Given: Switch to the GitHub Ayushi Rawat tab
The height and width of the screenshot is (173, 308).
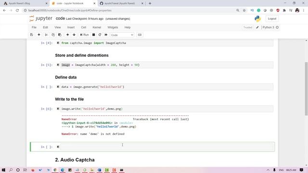Looking at the screenshot, I should pos(121,3).
